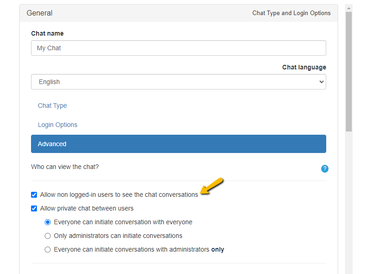The image size is (365, 274).
Task: Open the Chat language dropdown
Action: coord(178,82)
